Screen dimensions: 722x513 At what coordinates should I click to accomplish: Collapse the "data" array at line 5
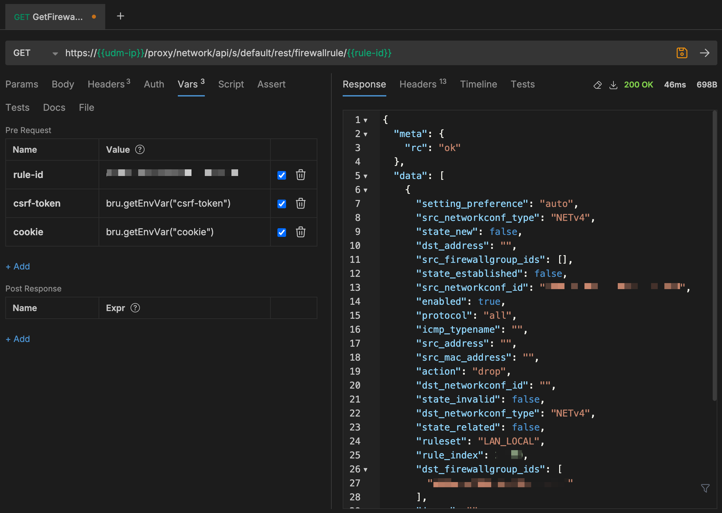coord(365,176)
